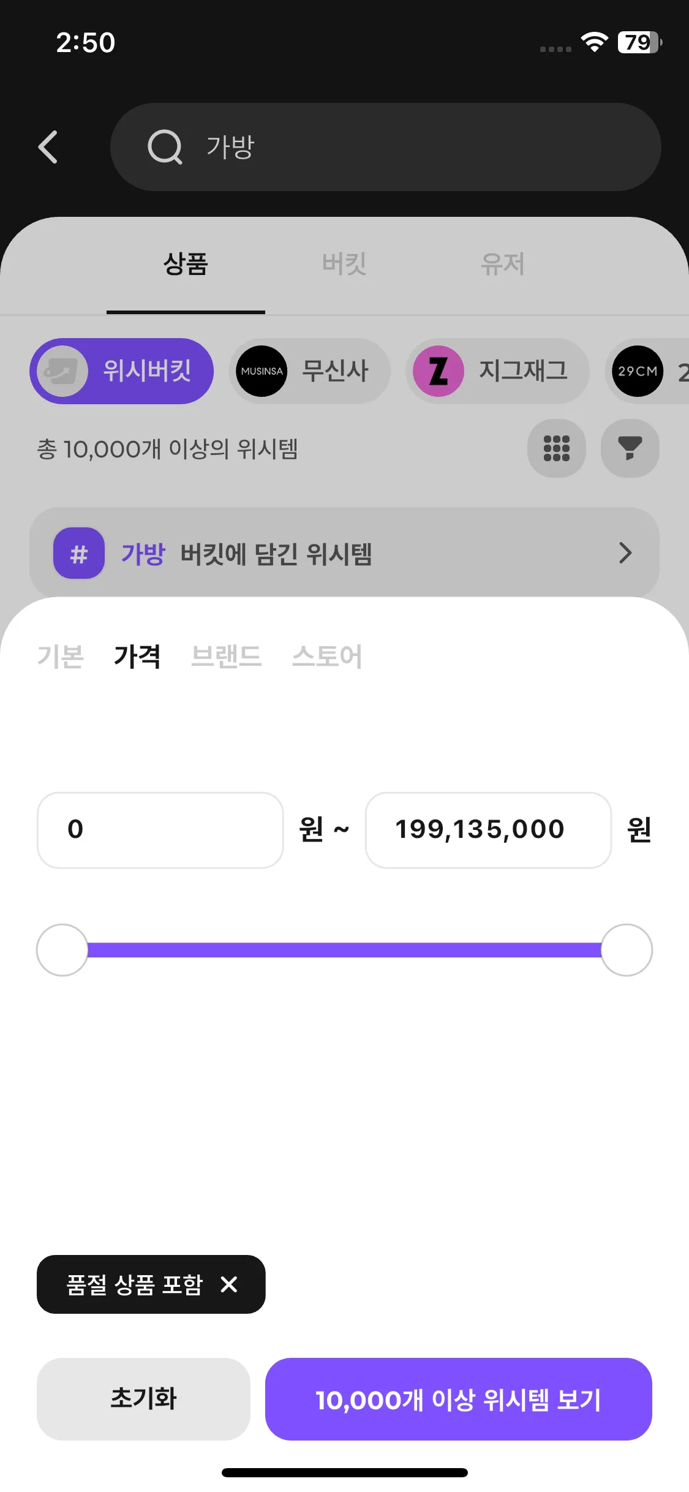Toggle the 위시버킷 store chip

122,371
